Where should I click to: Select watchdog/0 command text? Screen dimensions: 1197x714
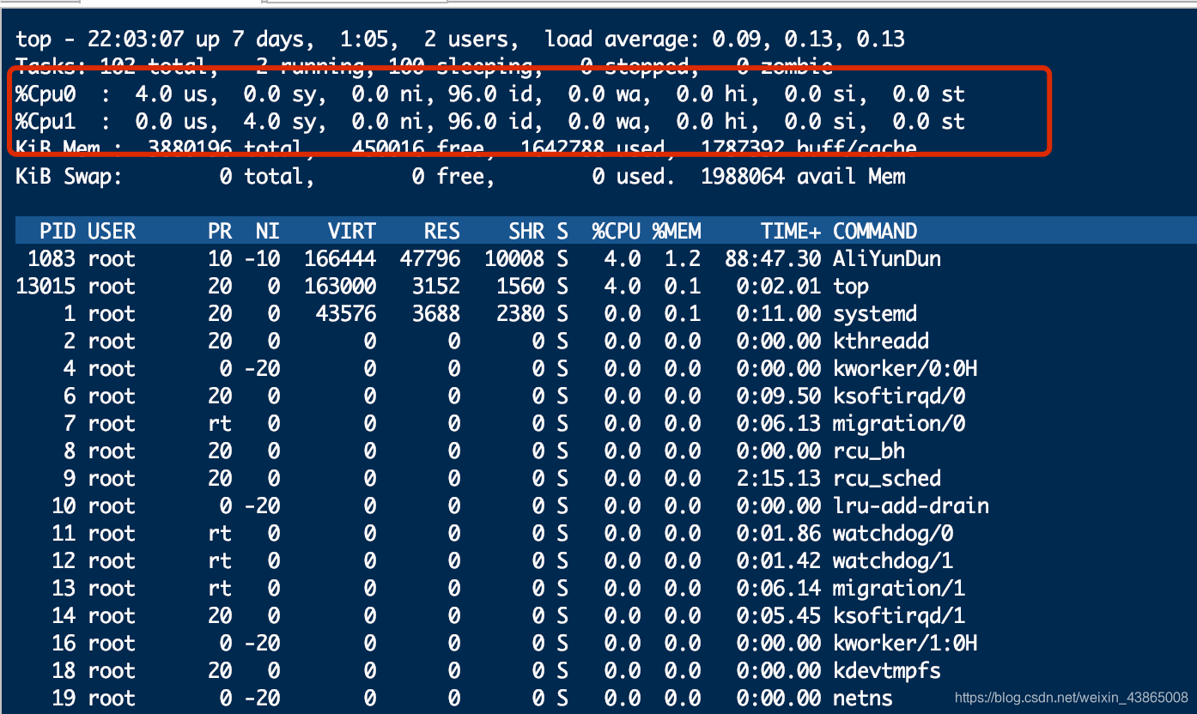coord(893,533)
